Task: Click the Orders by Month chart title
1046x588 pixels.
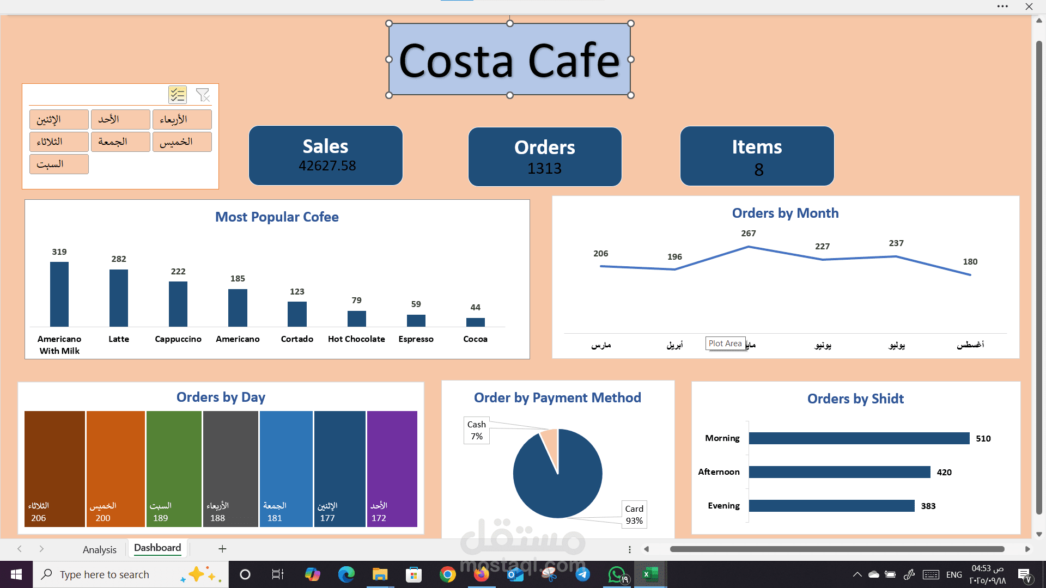Action: (x=785, y=213)
